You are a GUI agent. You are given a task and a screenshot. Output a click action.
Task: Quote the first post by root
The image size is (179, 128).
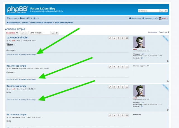[x=127, y=38]
